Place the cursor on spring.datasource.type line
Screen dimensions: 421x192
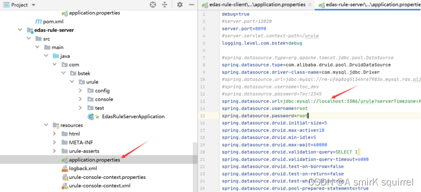[307, 65]
